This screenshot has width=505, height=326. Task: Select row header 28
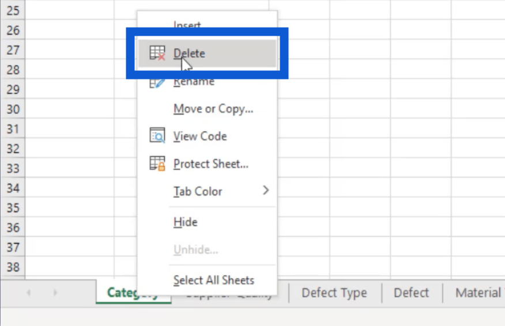(x=13, y=70)
